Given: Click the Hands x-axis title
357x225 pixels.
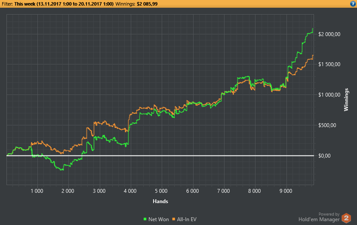Looking at the screenshot, I should [160, 201].
